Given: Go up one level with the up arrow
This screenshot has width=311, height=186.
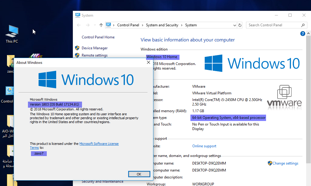Looking at the screenshot, I should point(101,25).
